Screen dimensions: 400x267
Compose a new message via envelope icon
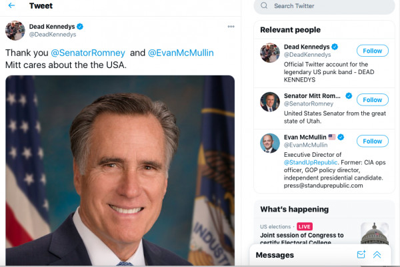(x=361, y=254)
